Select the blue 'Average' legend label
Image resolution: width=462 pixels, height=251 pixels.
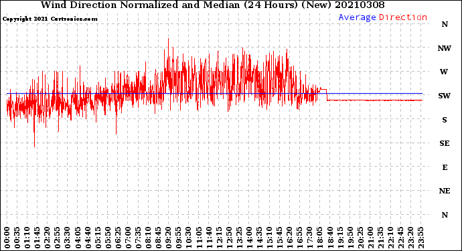(x=357, y=17)
